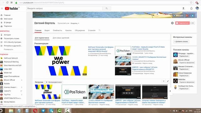
Task: Switch to Для новых зрителей view
Action: (x=61, y=38)
